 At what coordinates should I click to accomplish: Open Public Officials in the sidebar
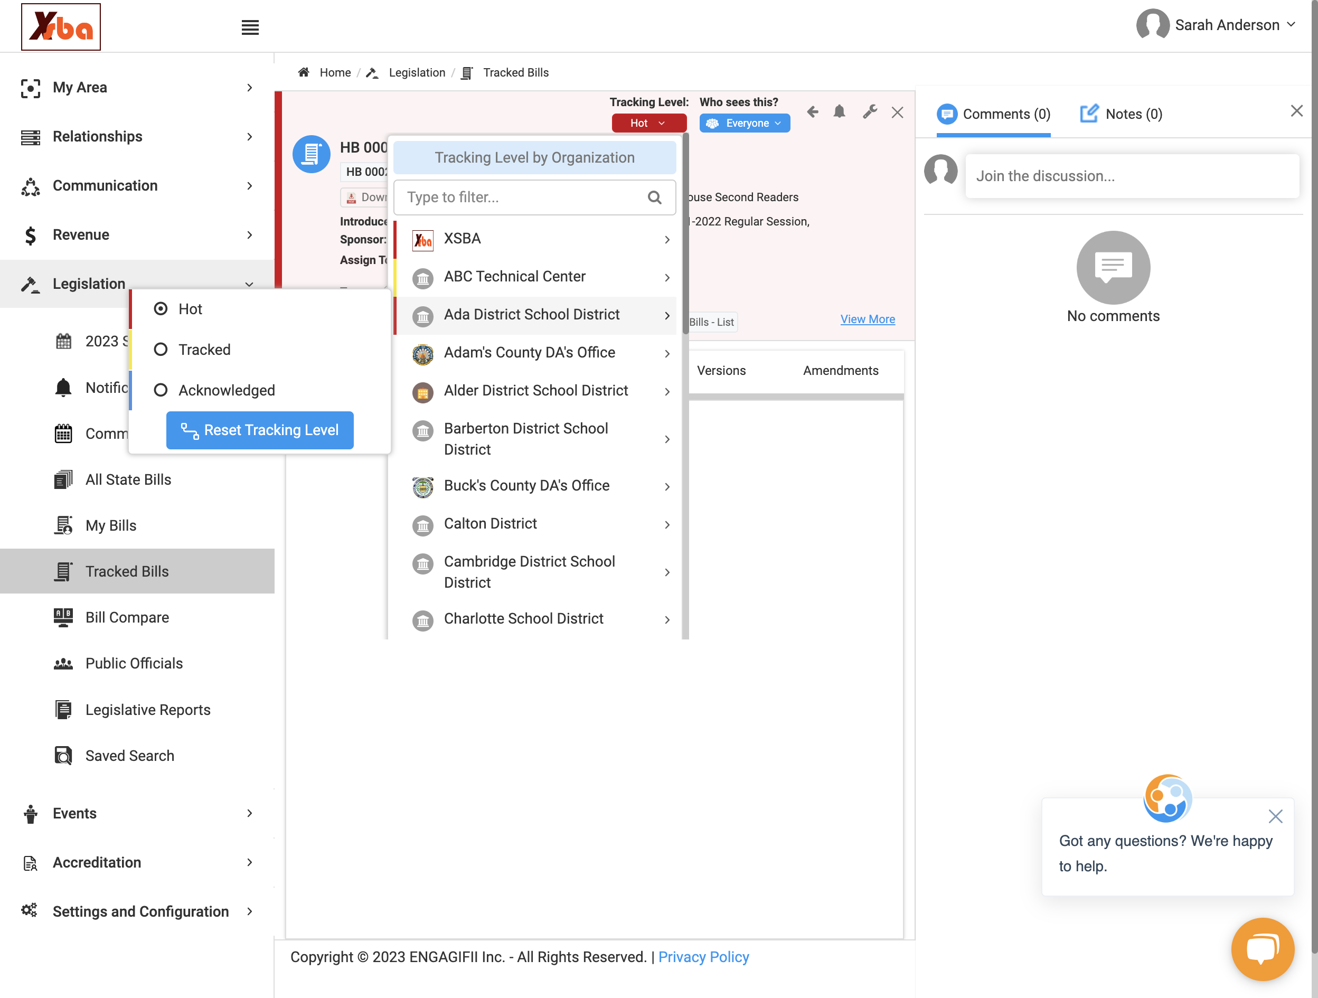click(x=134, y=663)
